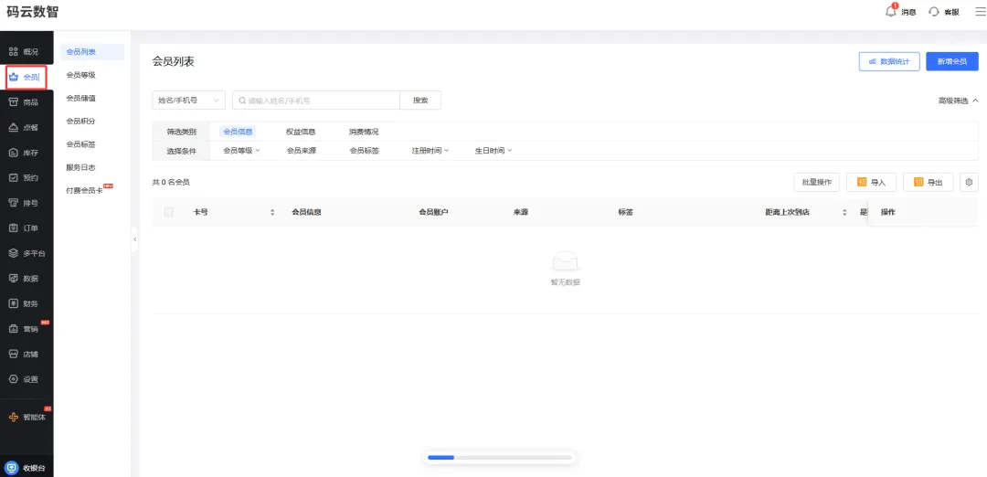The height and width of the screenshot is (477, 987).
Task: Open the 商品 section in sidebar
Action: [x=24, y=102]
